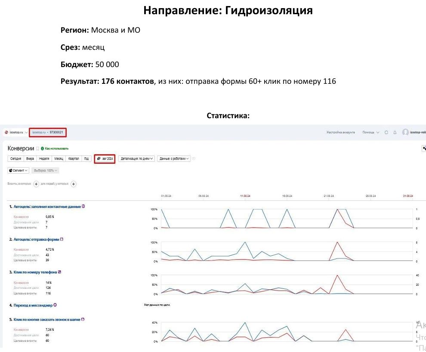Click the green info icon by Как использовать
426x352 pixels.
click(42, 148)
